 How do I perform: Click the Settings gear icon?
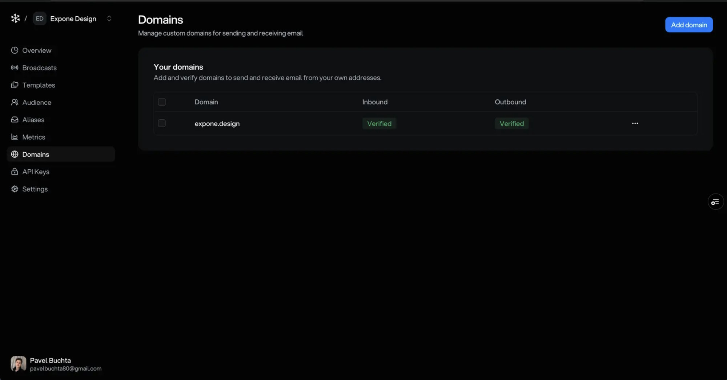pos(15,189)
